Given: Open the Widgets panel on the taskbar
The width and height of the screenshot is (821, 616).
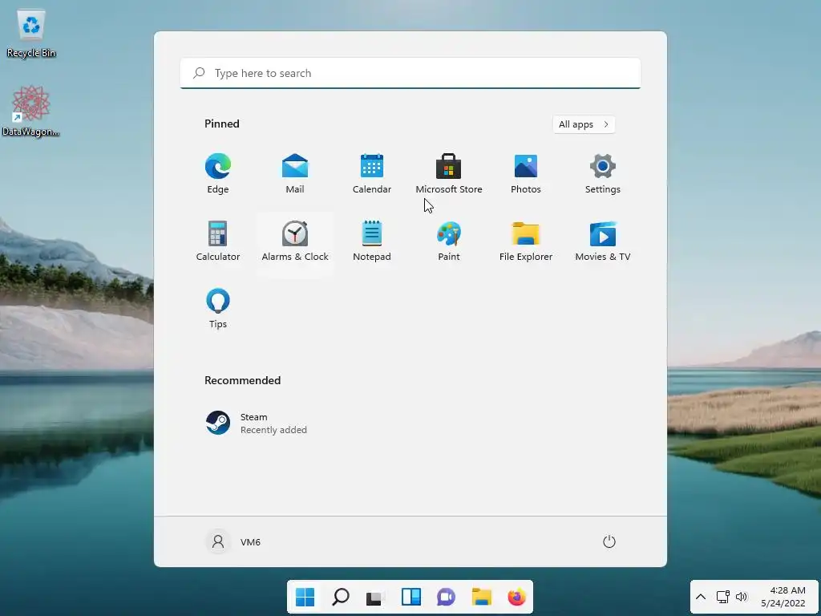Looking at the screenshot, I should tap(411, 597).
